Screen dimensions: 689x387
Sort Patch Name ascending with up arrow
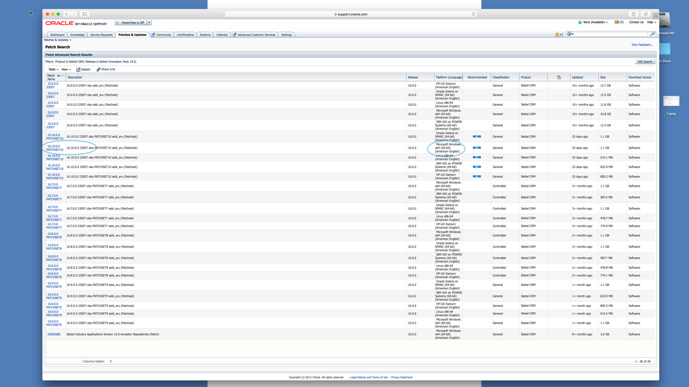59,76
